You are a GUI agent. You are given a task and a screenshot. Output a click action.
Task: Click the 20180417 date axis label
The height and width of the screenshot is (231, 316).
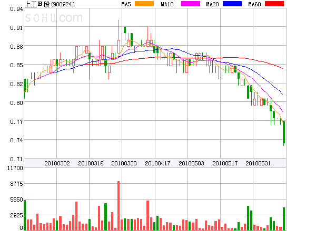pyautogui.click(x=157, y=163)
